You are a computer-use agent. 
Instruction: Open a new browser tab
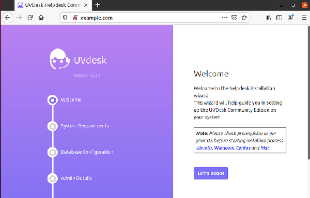coord(98,5)
